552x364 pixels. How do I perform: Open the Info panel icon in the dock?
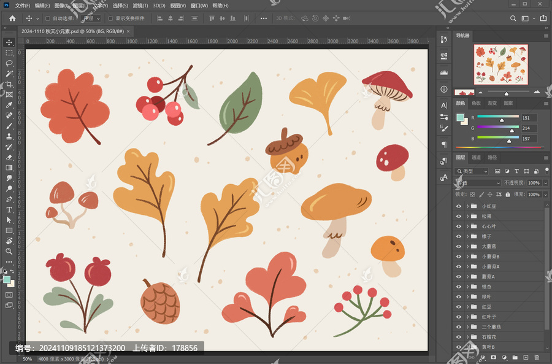444,89
